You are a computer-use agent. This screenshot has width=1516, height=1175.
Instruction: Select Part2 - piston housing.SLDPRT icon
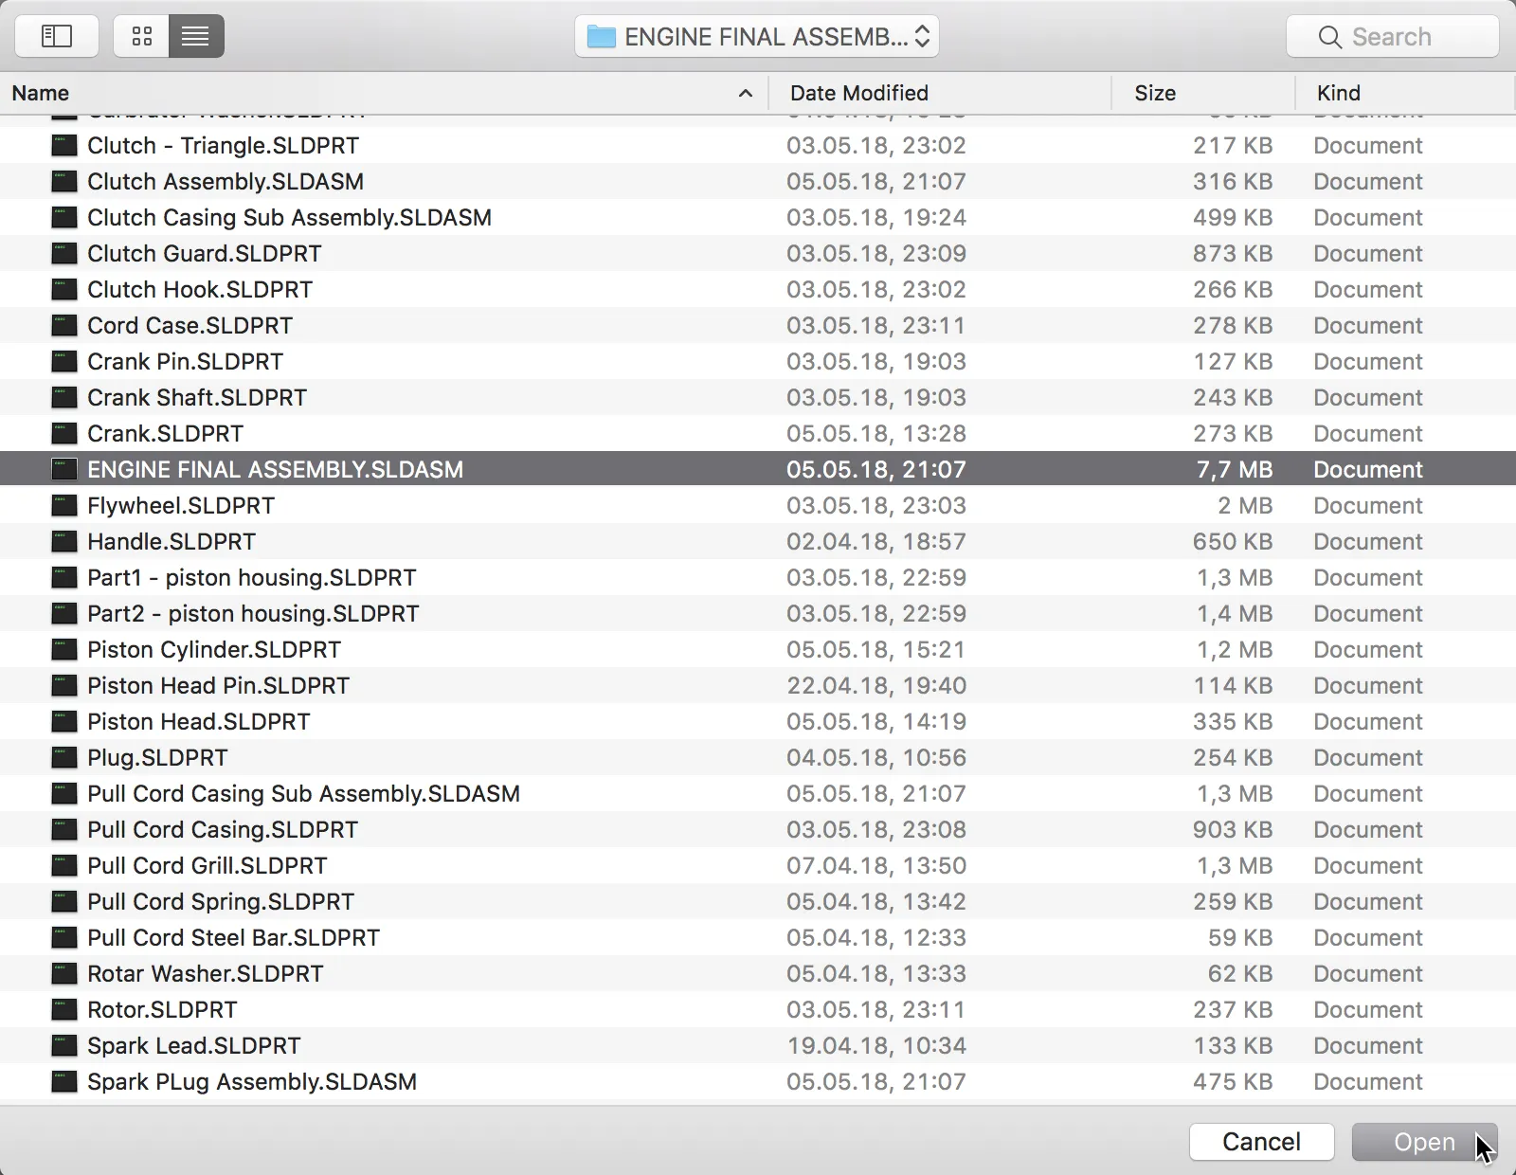63,613
